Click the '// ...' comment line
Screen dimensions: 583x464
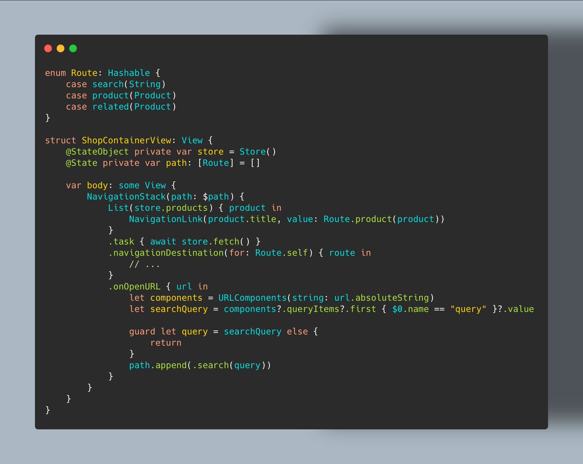[144, 264]
